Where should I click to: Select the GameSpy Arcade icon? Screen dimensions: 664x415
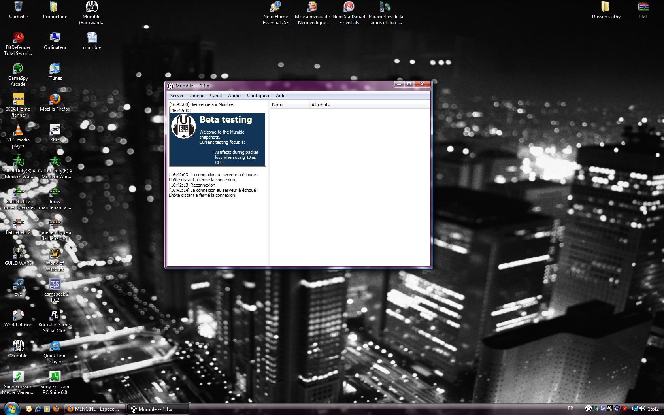[x=18, y=74]
